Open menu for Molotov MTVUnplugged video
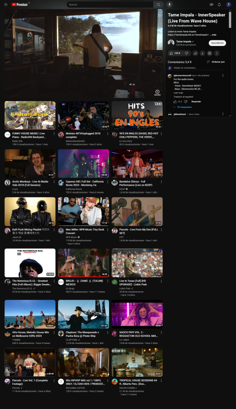The height and width of the screenshot is (409, 236). tap(108, 133)
